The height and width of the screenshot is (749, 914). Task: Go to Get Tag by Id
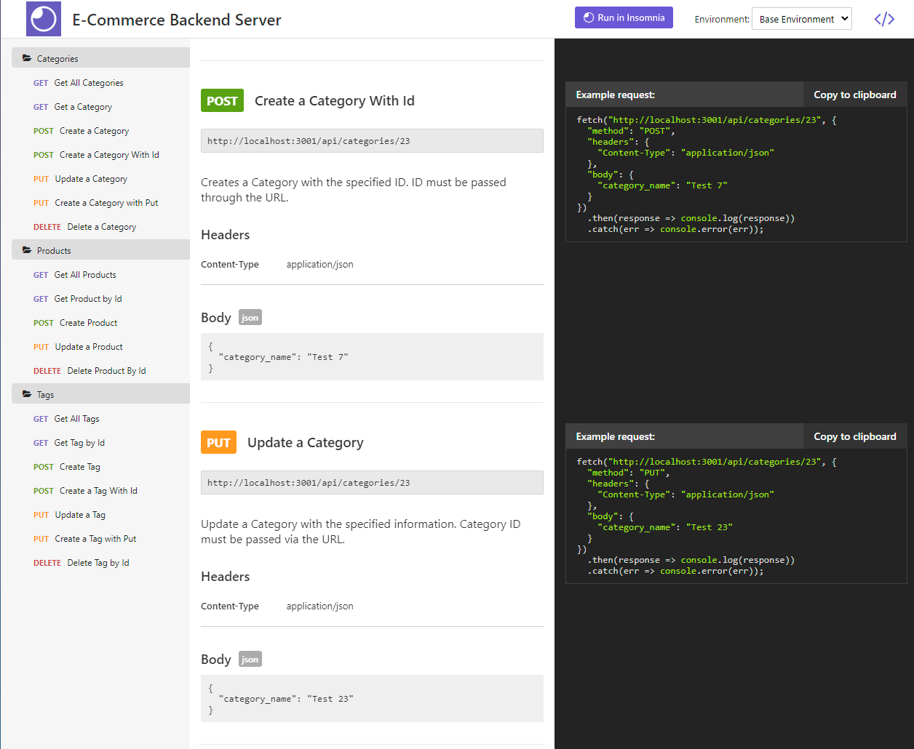(69, 443)
